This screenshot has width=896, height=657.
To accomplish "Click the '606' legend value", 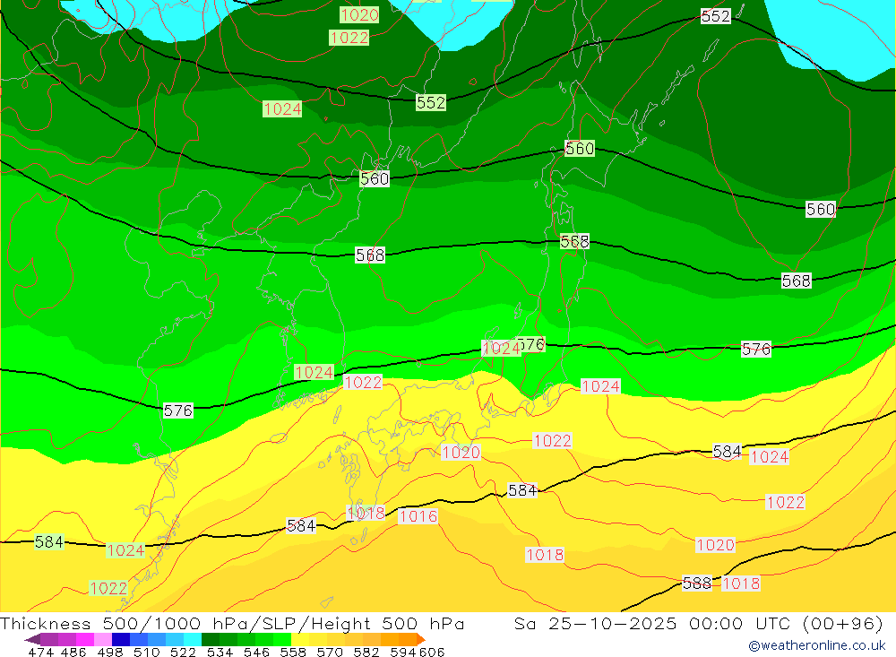I will pyautogui.click(x=432, y=652).
